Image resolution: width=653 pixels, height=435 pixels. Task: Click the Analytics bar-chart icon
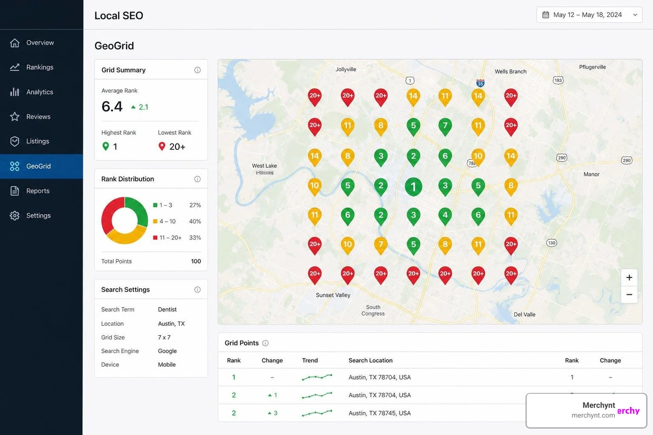(x=15, y=92)
